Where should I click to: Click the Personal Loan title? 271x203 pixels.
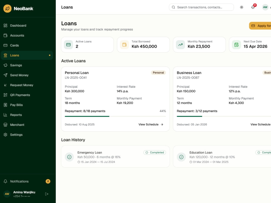pyautogui.click(x=77, y=73)
